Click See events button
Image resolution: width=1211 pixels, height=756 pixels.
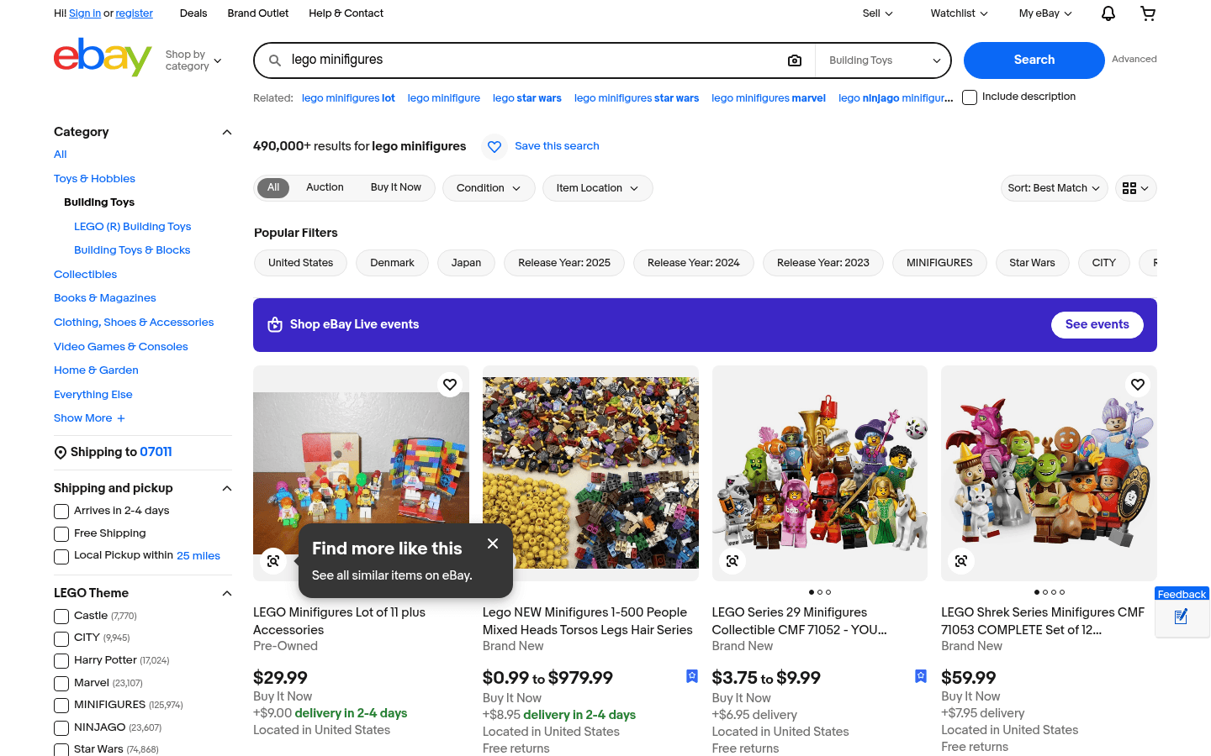click(1097, 325)
